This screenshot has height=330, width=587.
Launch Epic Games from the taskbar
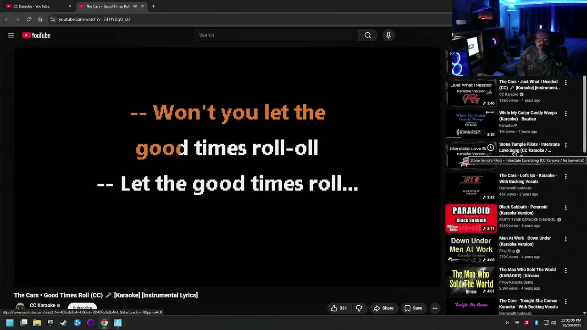pos(50,323)
